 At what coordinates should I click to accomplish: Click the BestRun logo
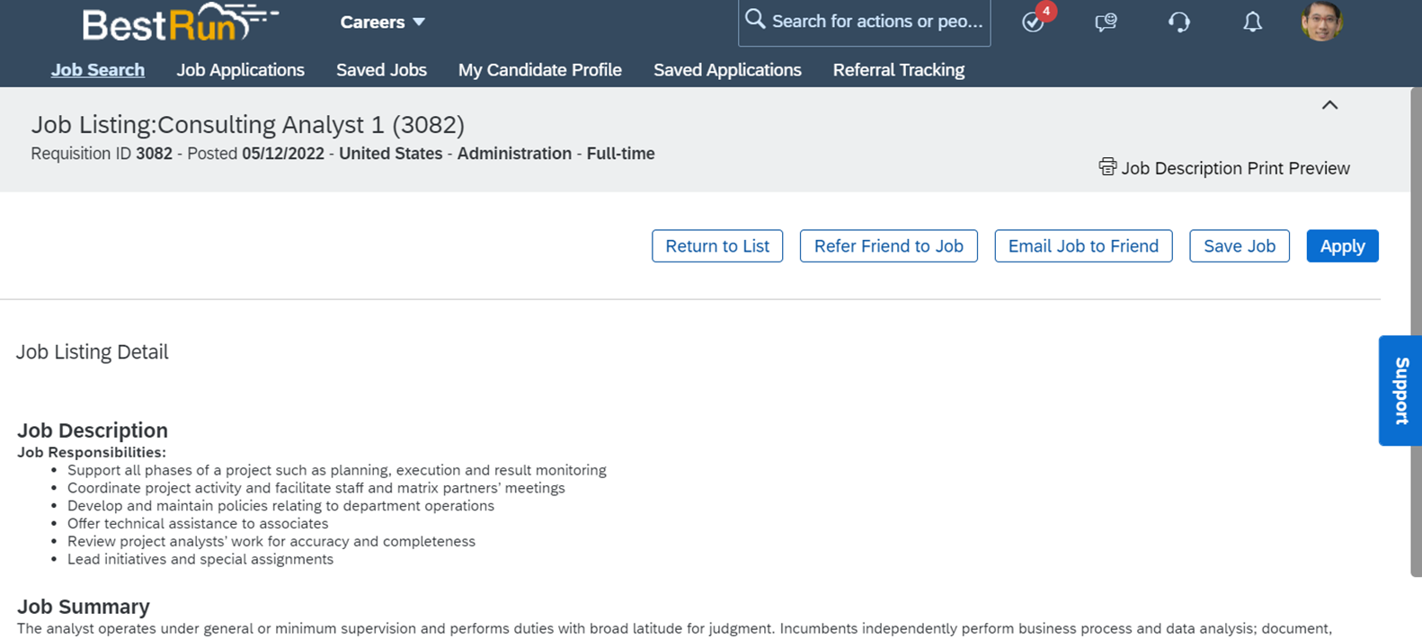180,23
